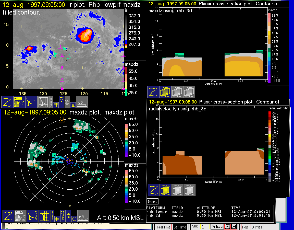Click the GOES IR satellite icon in top panel
This screenshot has height=230, width=294.
pos(19,102)
